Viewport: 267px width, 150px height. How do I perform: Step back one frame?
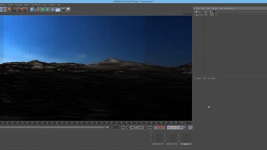(x=133, y=127)
